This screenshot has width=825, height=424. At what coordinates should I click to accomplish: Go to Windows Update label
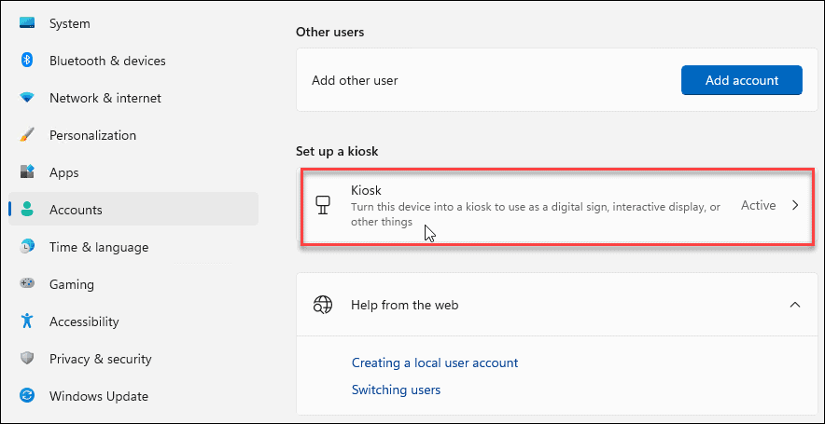coord(99,396)
